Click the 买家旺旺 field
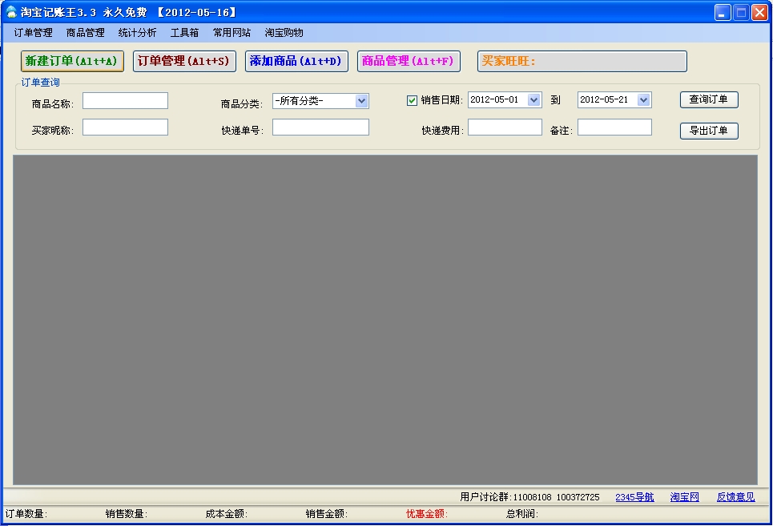The width and height of the screenshot is (773, 526). click(x=582, y=61)
